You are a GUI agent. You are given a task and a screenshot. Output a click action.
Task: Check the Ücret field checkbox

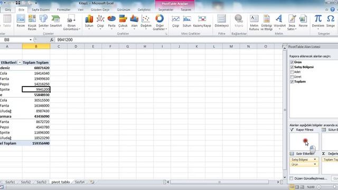[x=292, y=77]
